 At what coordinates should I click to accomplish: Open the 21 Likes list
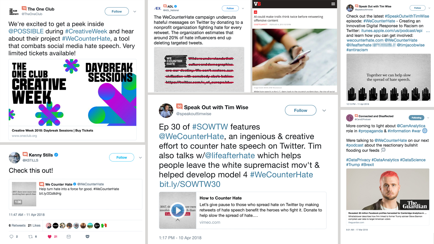point(34,225)
